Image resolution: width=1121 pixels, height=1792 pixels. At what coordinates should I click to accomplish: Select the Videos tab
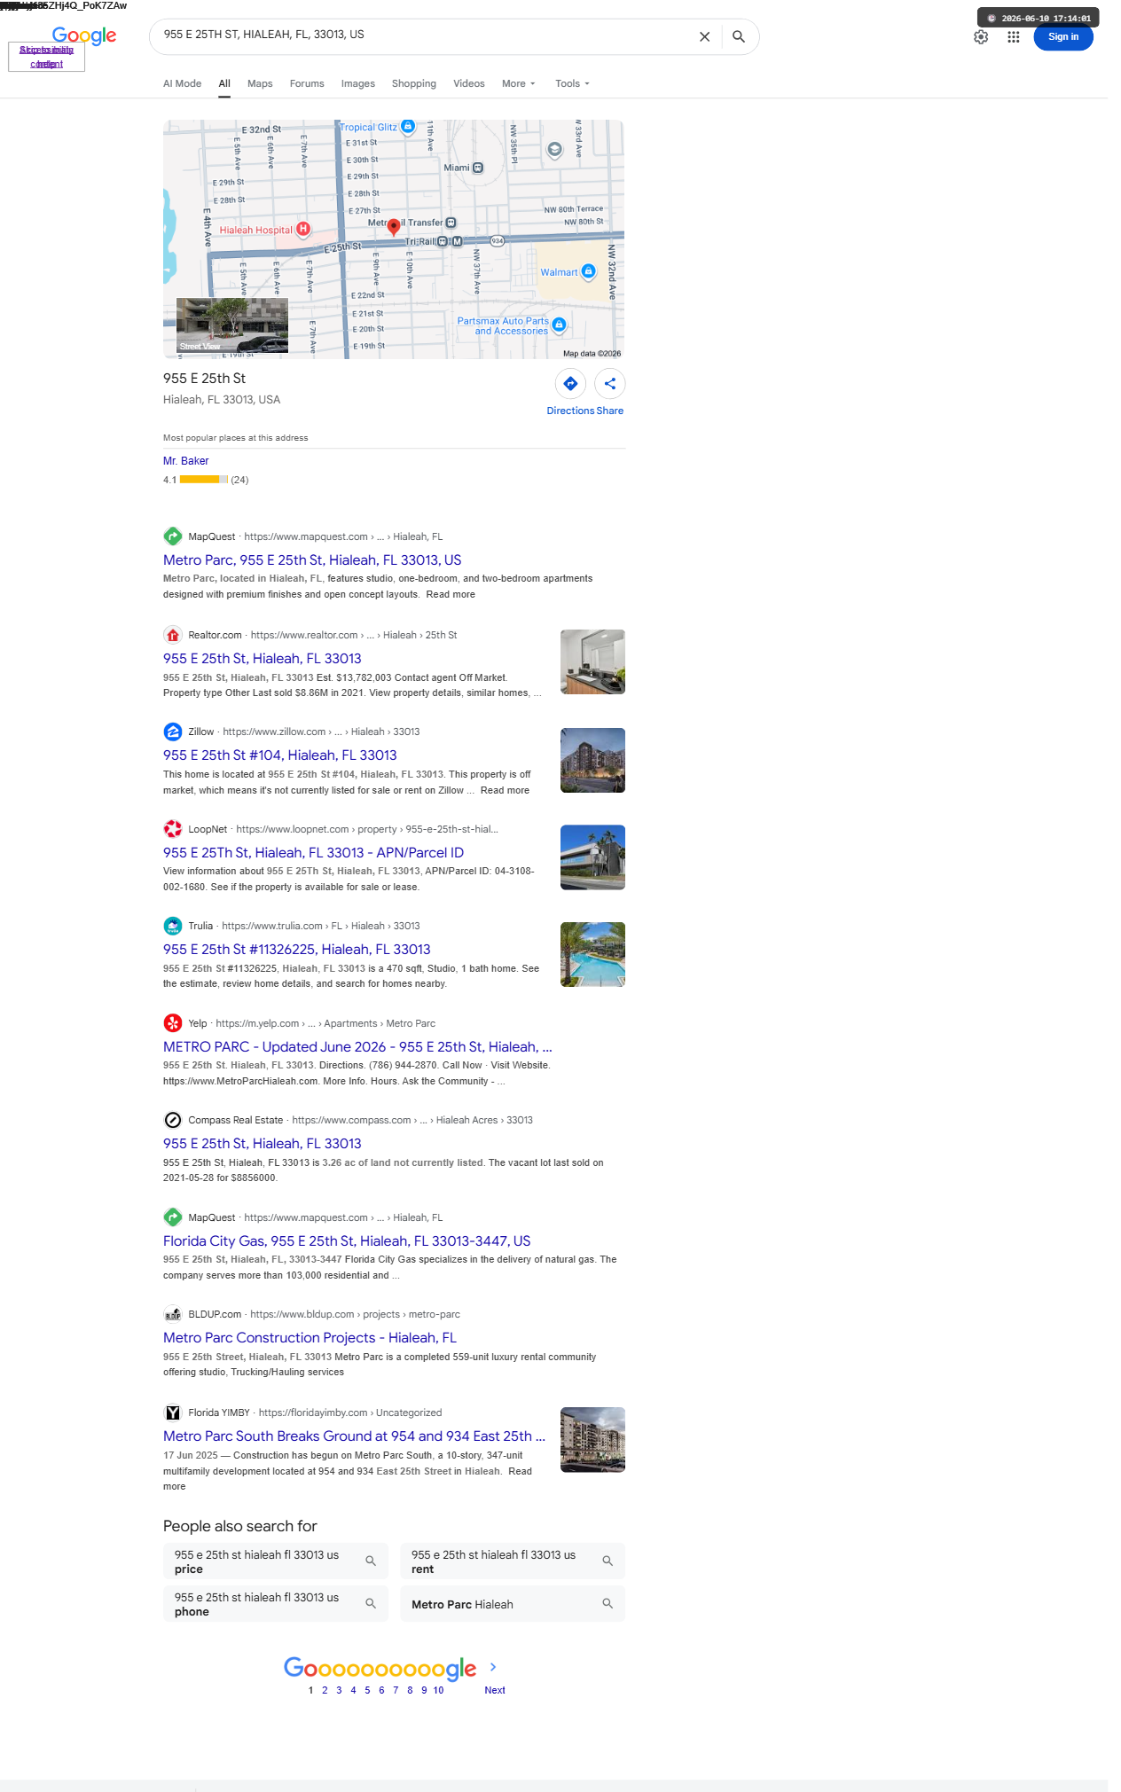click(x=469, y=83)
